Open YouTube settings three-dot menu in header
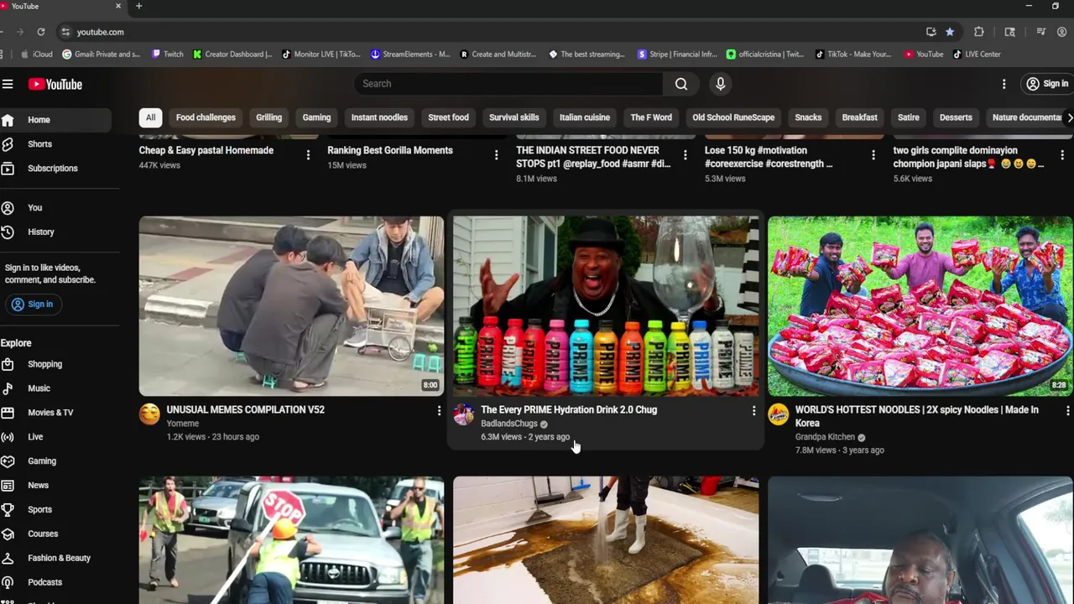Screen dimensions: 1074x604 (x=1004, y=84)
